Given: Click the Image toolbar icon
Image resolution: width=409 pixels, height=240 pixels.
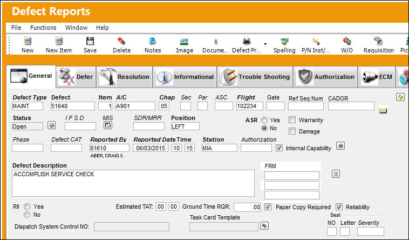Looking at the screenshot, I should tap(184, 41).
